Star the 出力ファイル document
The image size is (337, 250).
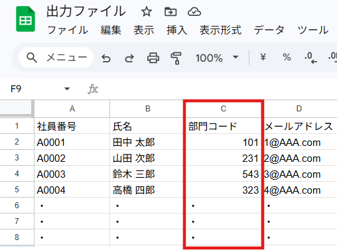tap(147, 11)
